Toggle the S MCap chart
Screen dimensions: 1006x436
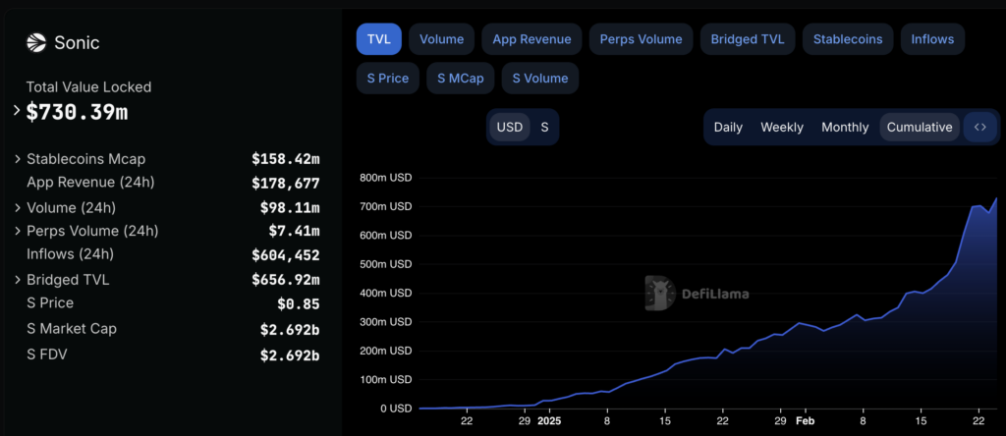pos(460,79)
